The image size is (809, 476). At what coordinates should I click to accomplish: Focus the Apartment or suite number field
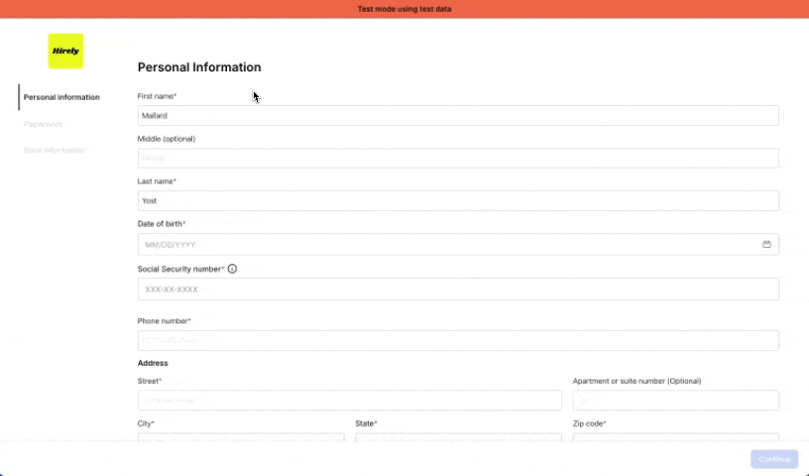[676, 400]
